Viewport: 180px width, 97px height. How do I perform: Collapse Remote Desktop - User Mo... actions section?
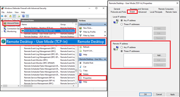(x=105, y=59)
